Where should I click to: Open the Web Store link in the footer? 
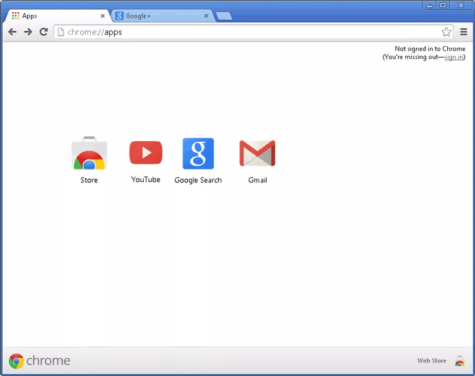pos(432,360)
